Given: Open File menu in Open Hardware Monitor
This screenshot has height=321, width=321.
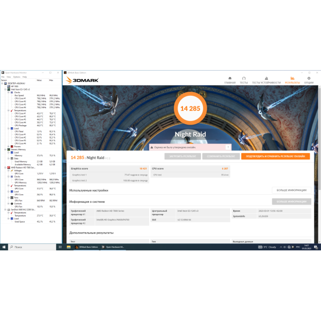Looking at the screenshot, I should click(x=3, y=77).
